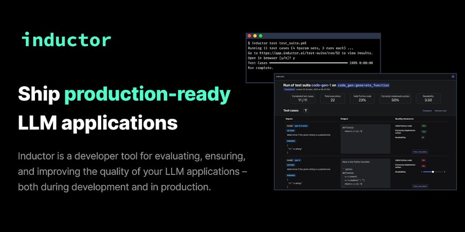Open the code-gen-1 test suite link

click(x=322, y=85)
